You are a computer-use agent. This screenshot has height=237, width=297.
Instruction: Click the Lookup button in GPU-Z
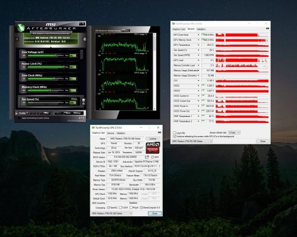click(x=153, y=138)
